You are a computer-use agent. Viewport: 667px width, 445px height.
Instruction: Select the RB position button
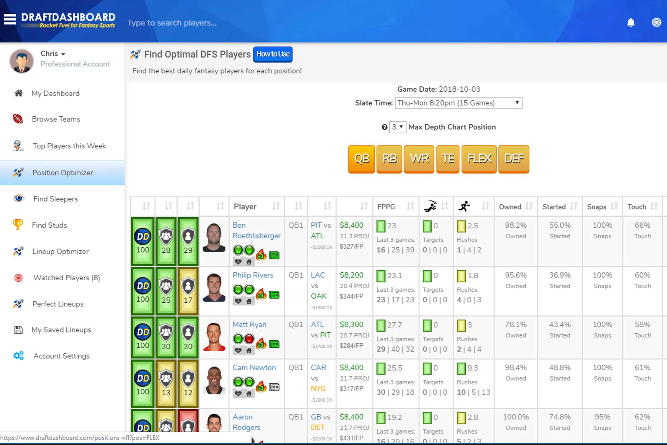click(x=389, y=159)
